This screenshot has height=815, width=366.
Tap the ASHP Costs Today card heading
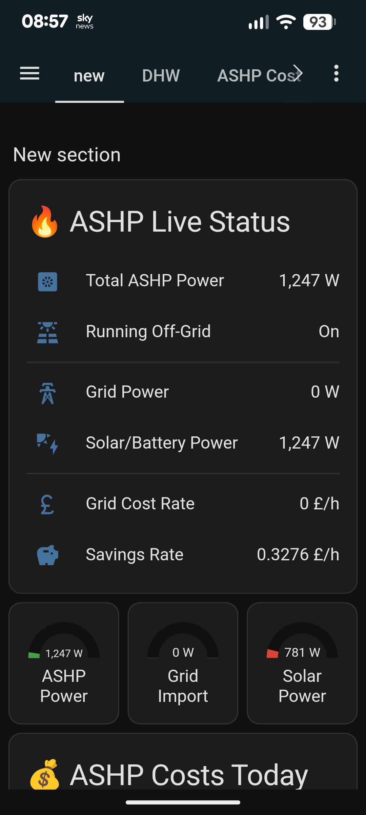pos(189,775)
